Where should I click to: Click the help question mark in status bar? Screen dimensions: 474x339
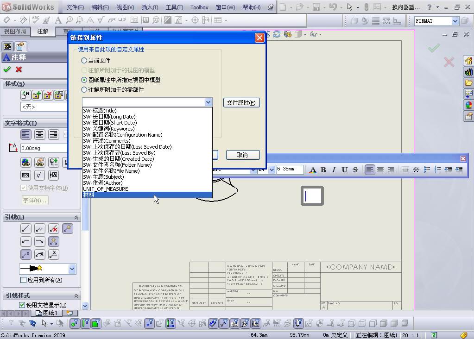point(434,335)
